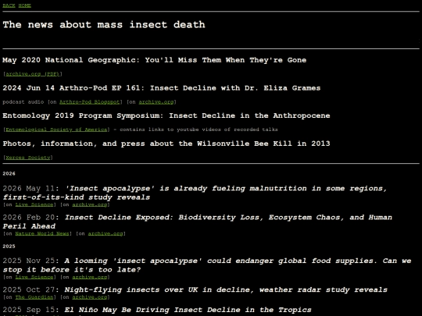The image size is (422, 316).
Task: Click headline 'Night-flying insects over UK in decline'
Action: [226, 290]
